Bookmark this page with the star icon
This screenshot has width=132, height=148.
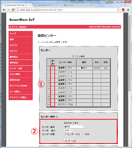[118, 10]
